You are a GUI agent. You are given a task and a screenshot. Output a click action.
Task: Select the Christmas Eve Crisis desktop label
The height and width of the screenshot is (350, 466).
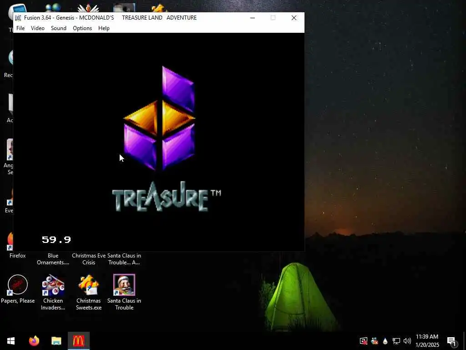pos(89,259)
